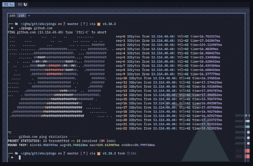Click the min=15.956747ms value
This screenshot has width=253, height=166.
click(44, 145)
